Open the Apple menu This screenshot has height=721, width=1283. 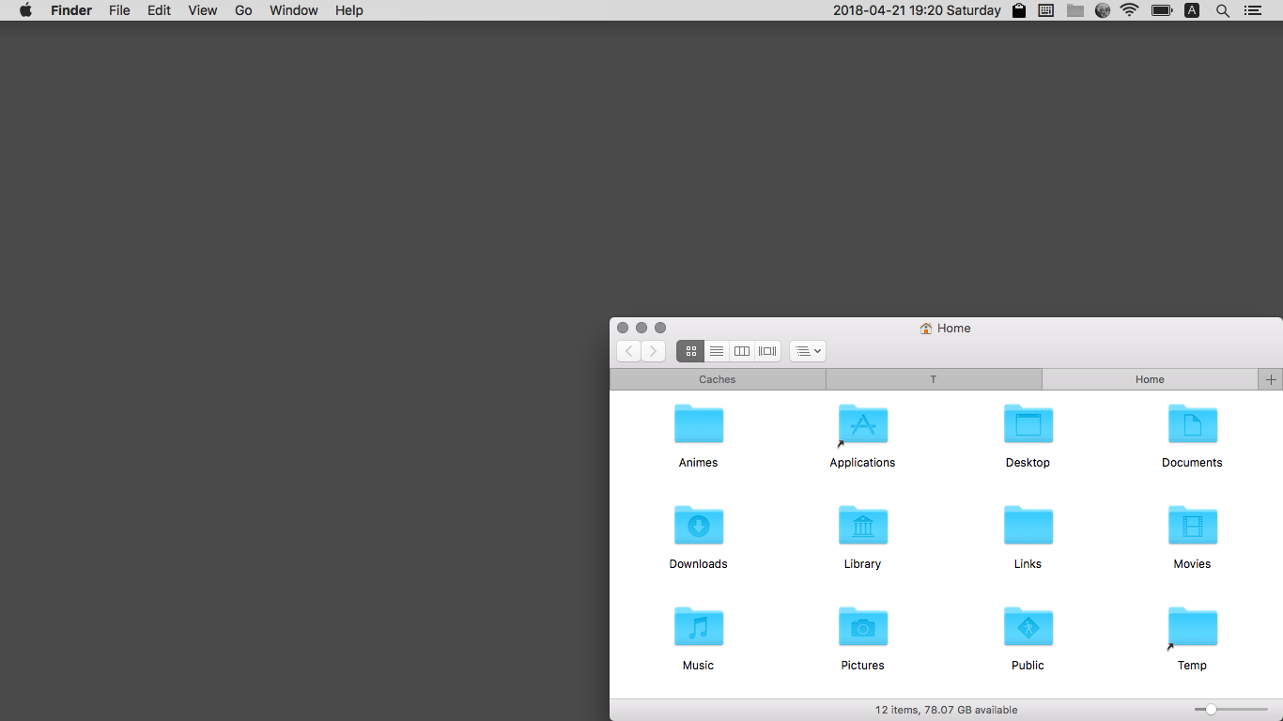pyautogui.click(x=25, y=10)
